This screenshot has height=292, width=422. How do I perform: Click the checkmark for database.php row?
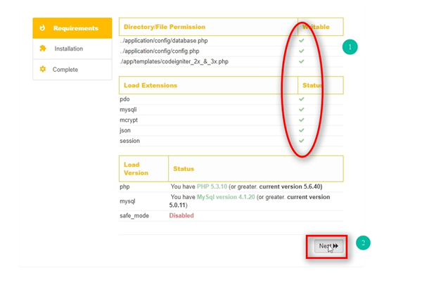coord(302,41)
